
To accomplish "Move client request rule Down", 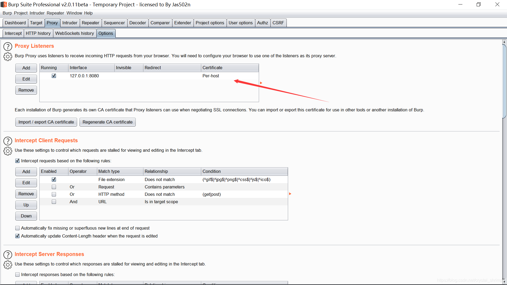I will click(26, 216).
